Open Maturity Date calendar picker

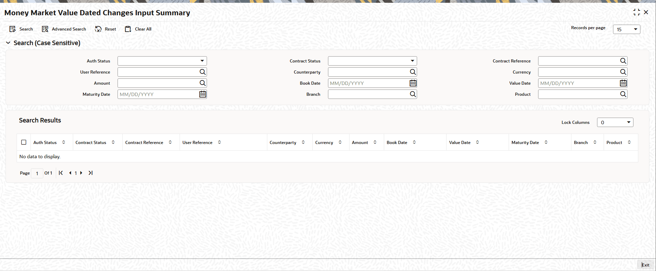202,94
